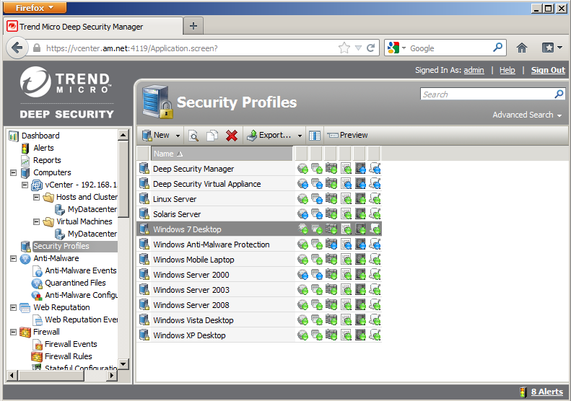Collapse the Firewall tree node
571x401 pixels.
(x=14, y=332)
